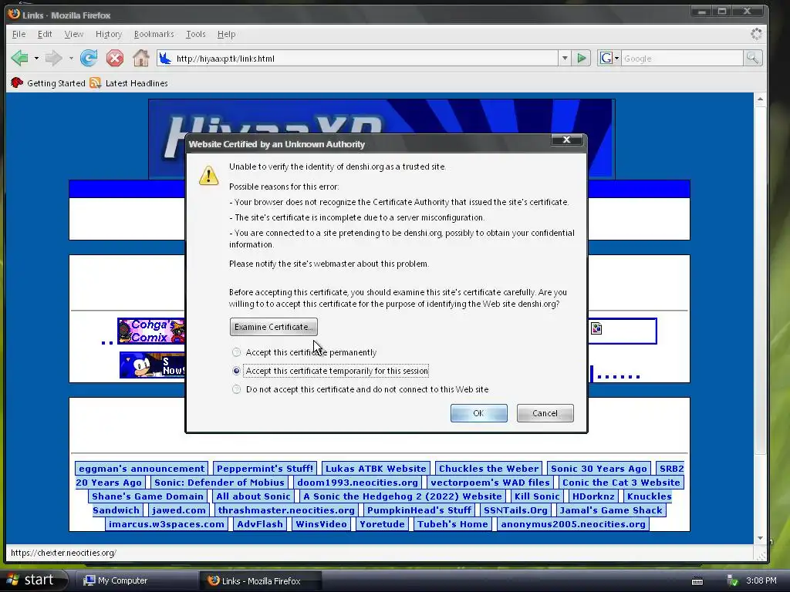Open the Peppermint's Stuff! link
The image size is (790, 592).
click(x=265, y=469)
